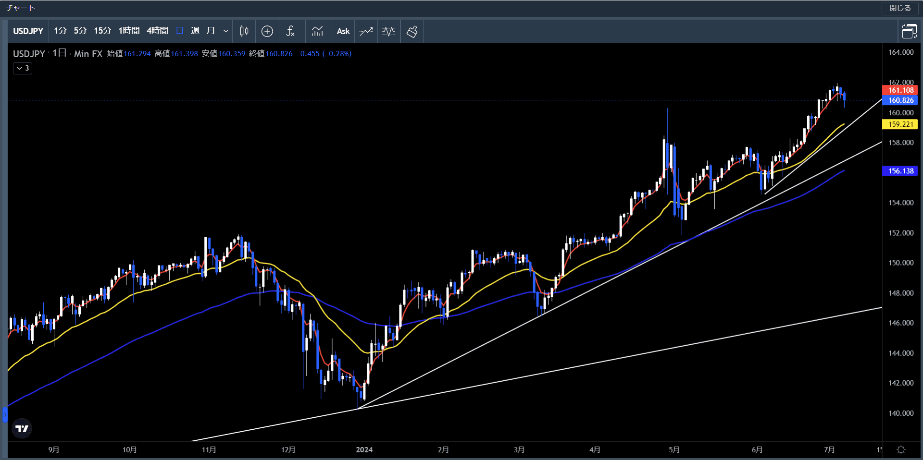The height and width of the screenshot is (460, 923).
Task: Click the 140.000 price scale label
Action: click(x=901, y=413)
